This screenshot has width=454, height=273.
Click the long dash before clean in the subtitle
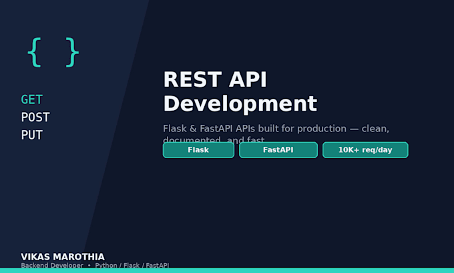pos(354,129)
